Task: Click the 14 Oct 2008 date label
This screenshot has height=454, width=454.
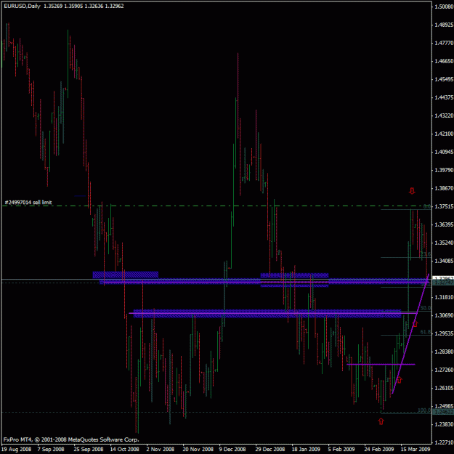Action: (x=124, y=449)
